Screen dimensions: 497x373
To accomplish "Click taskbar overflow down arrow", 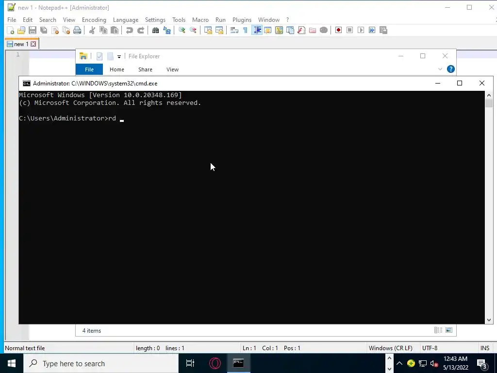I will (389, 369).
